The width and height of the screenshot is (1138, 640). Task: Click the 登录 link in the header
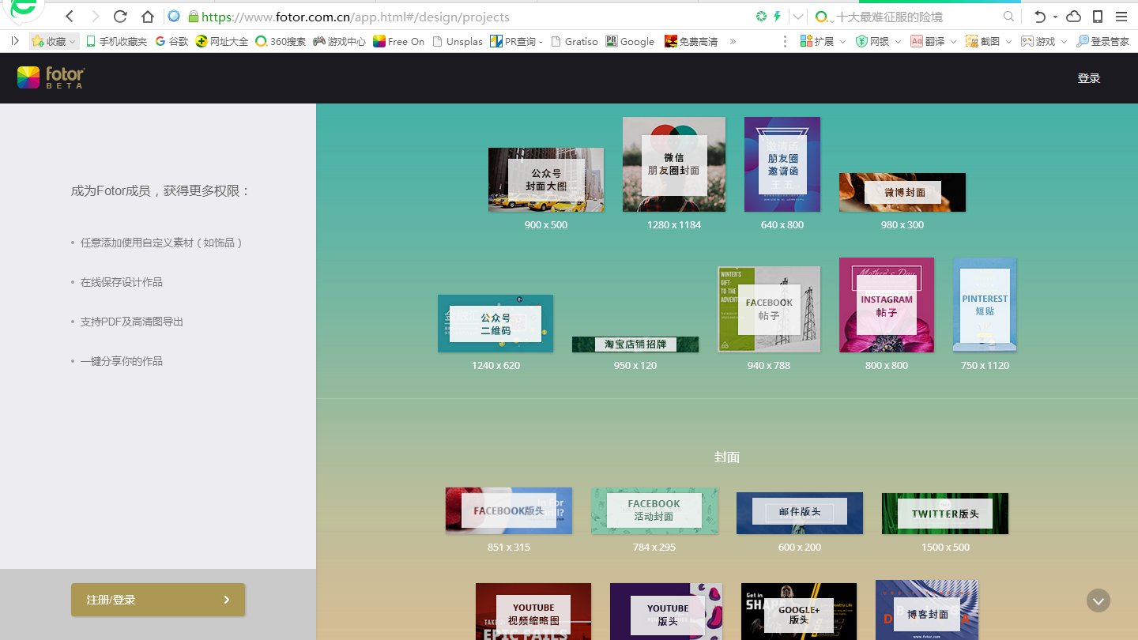1088,78
